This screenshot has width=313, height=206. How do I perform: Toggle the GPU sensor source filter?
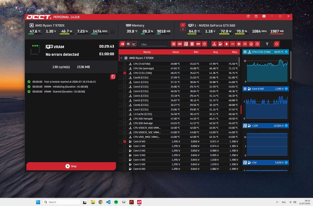(180, 44)
